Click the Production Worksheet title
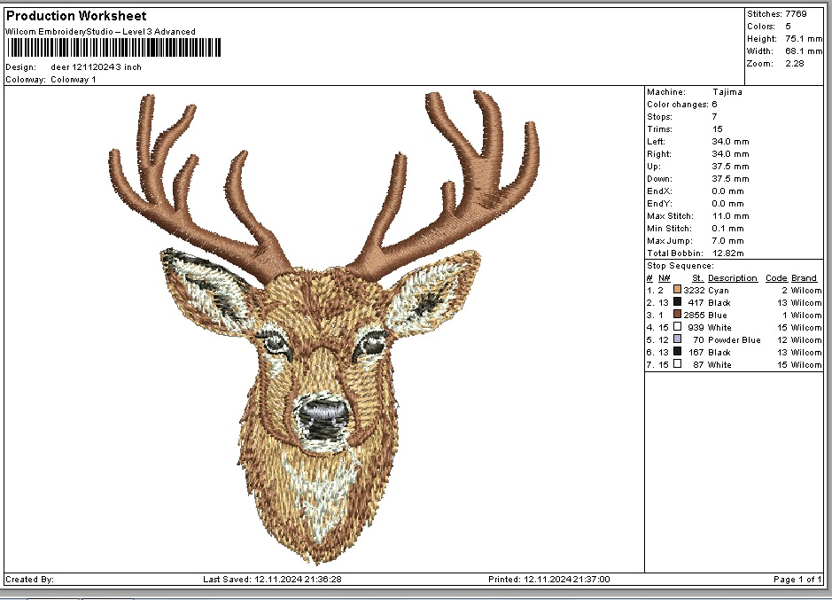This screenshot has width=832, height=600. 76,16
